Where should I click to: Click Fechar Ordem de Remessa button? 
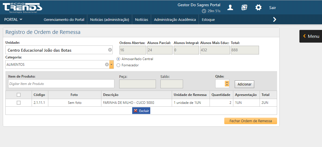[x=251, y=121]
